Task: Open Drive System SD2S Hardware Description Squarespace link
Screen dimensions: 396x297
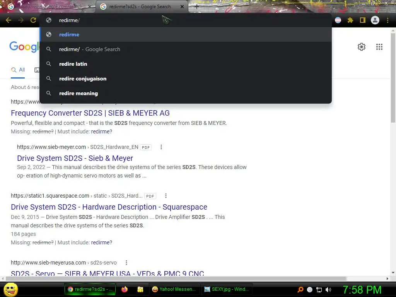Action: [109, 207]
